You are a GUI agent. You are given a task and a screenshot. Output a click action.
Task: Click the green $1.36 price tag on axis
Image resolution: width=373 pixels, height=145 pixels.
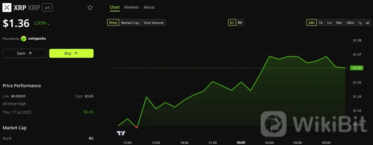[x=357, y=68]
